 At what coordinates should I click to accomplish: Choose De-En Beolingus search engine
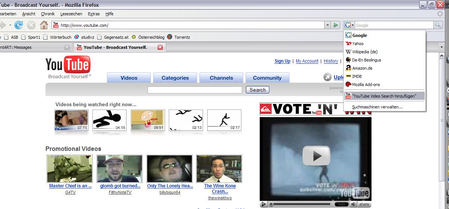(385, 60)
